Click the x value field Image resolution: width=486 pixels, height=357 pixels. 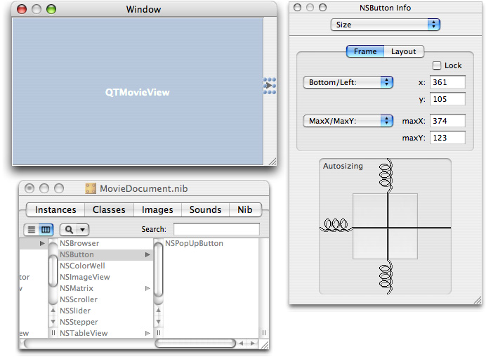click(x=447, y=82)
